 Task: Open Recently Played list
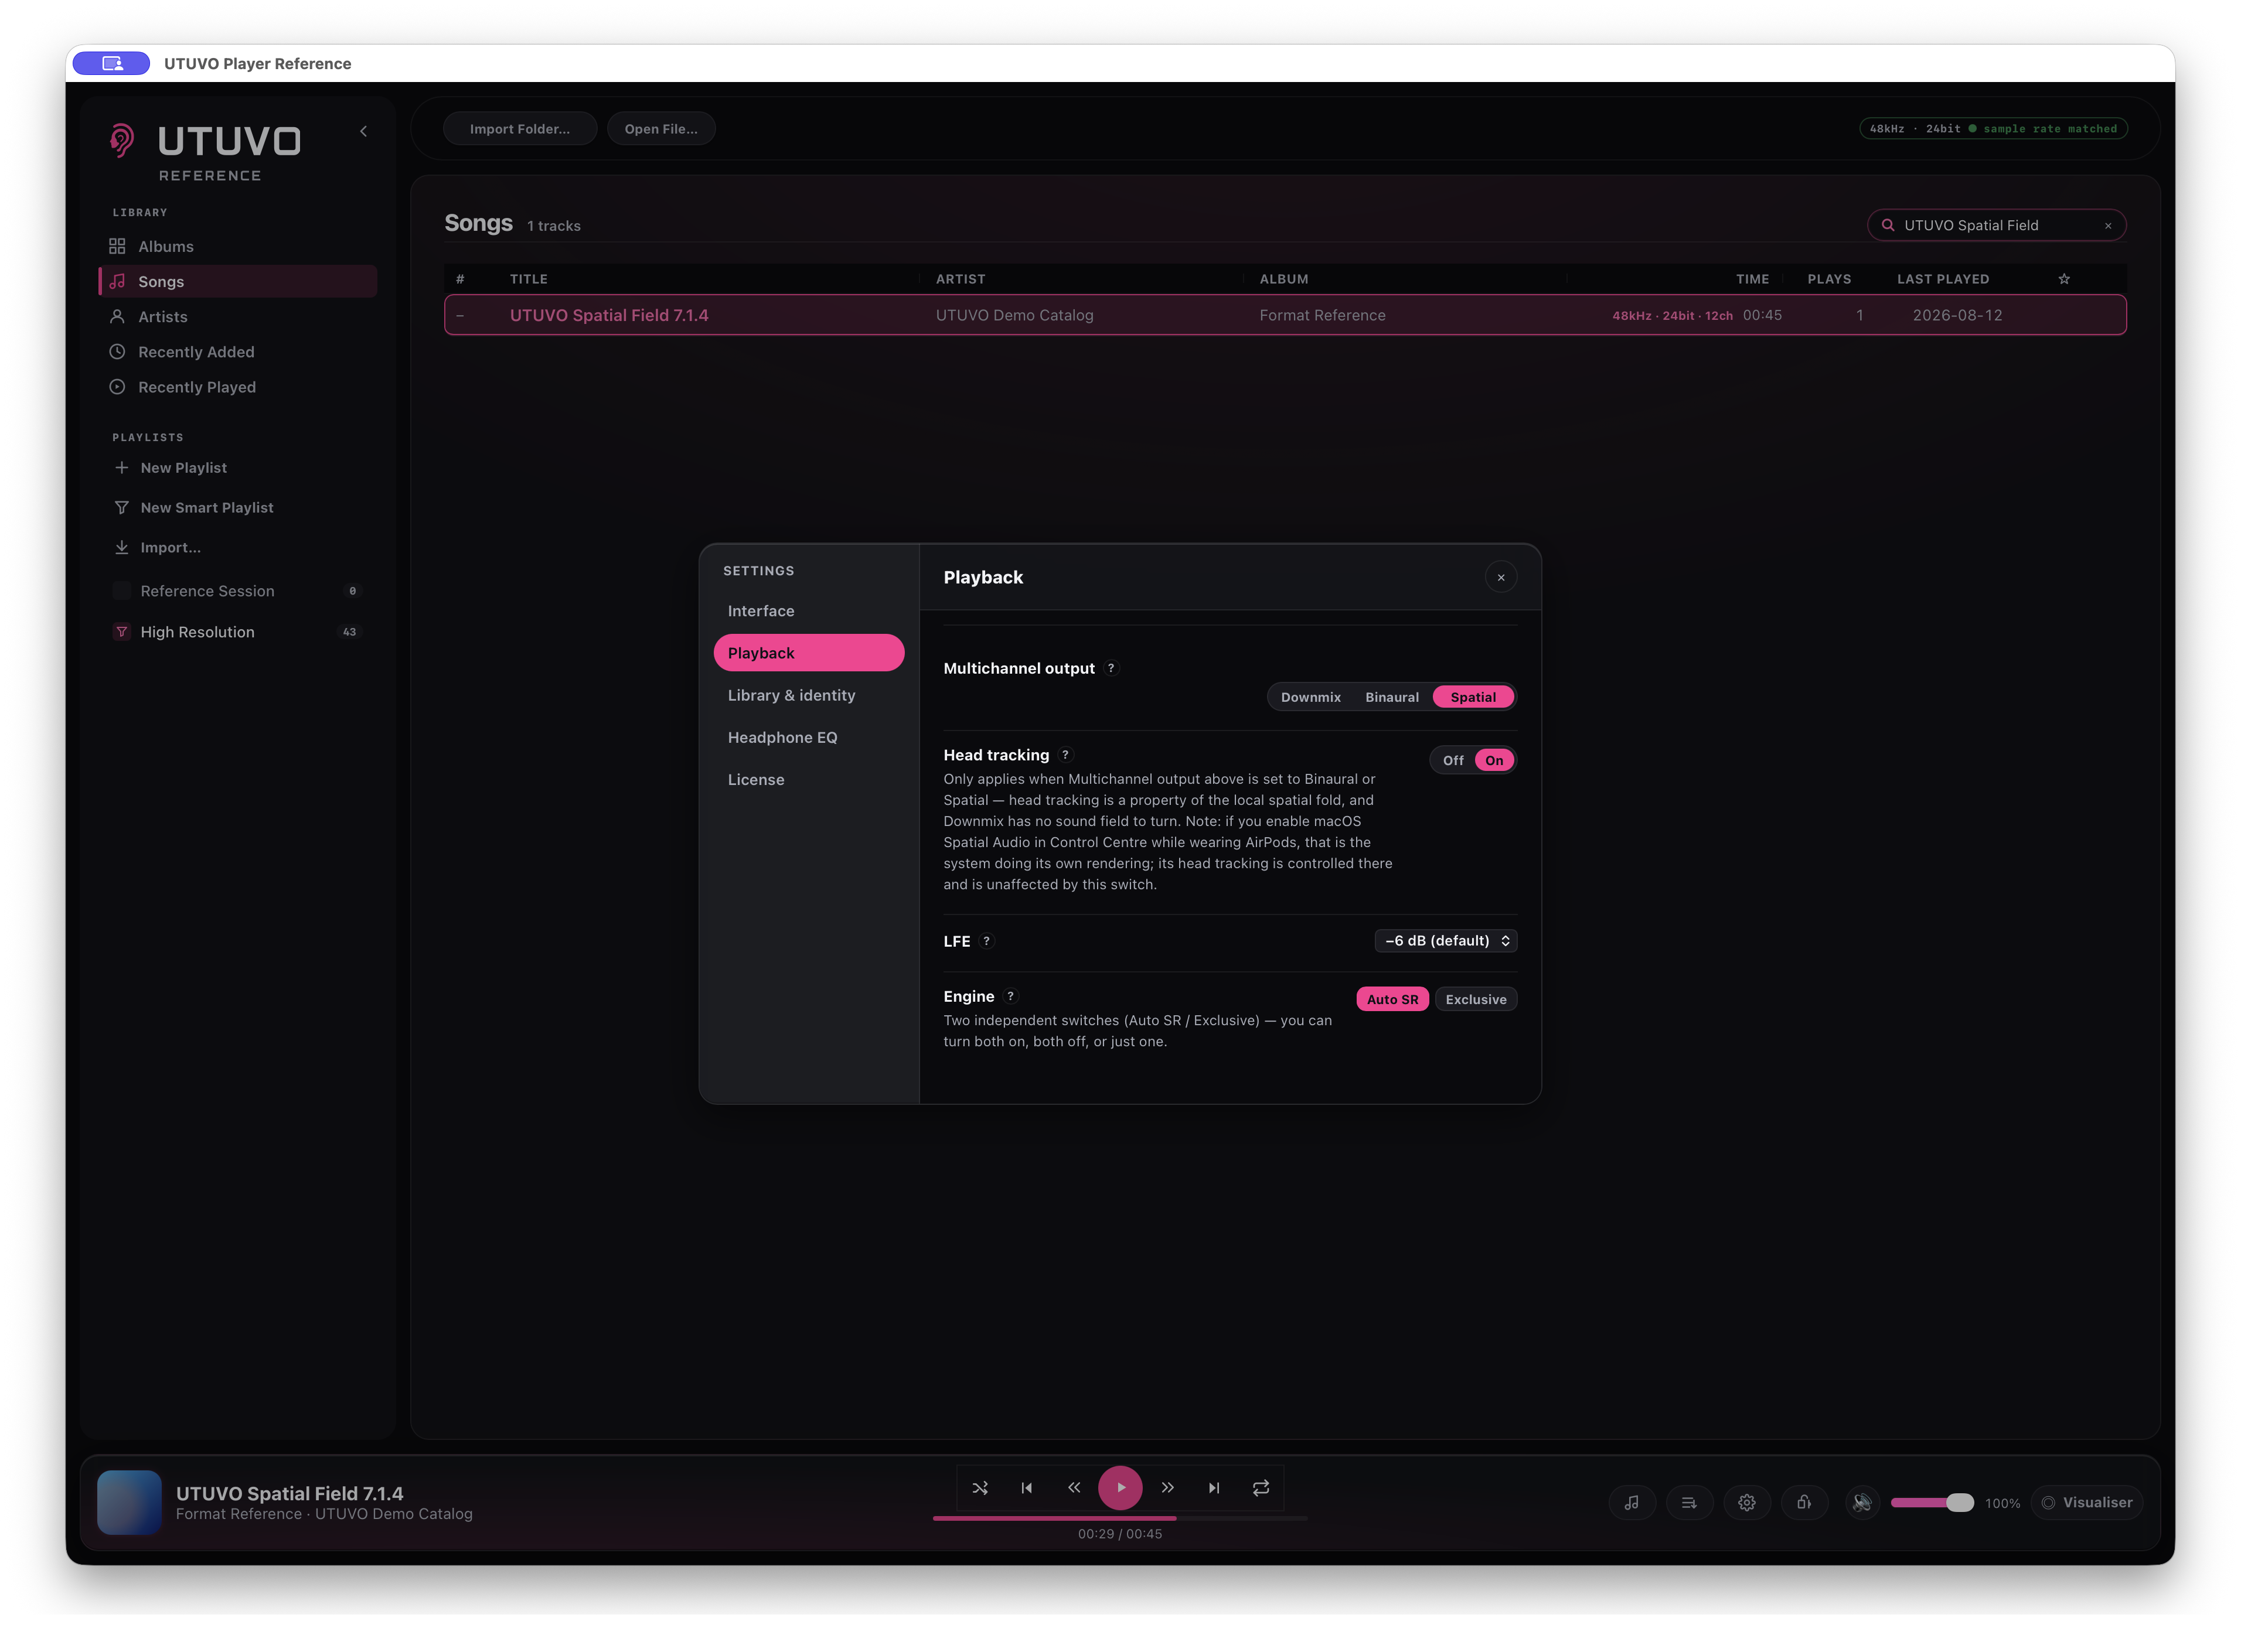(238, 387)
